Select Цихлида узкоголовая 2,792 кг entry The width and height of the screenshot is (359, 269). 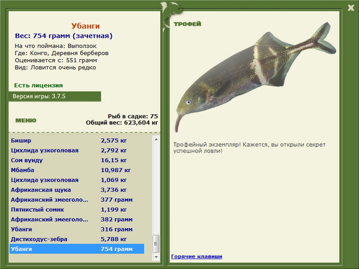pyautogui.click(x=77, y=150)
